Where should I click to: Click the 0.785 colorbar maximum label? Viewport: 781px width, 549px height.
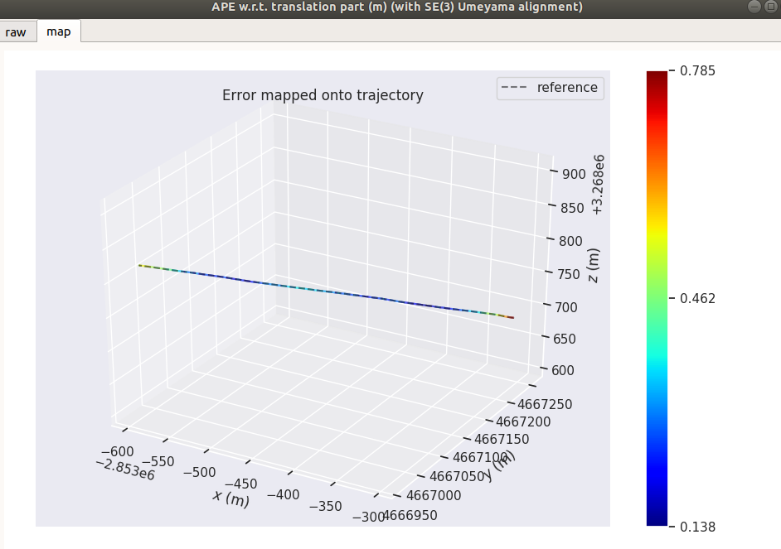(697, 70)
